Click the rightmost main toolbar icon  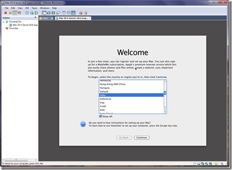85,13
